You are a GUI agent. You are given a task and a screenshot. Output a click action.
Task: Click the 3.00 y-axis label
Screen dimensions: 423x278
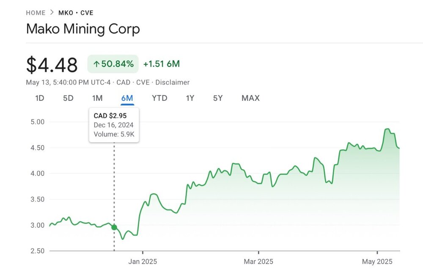click(x=38, y=225)
